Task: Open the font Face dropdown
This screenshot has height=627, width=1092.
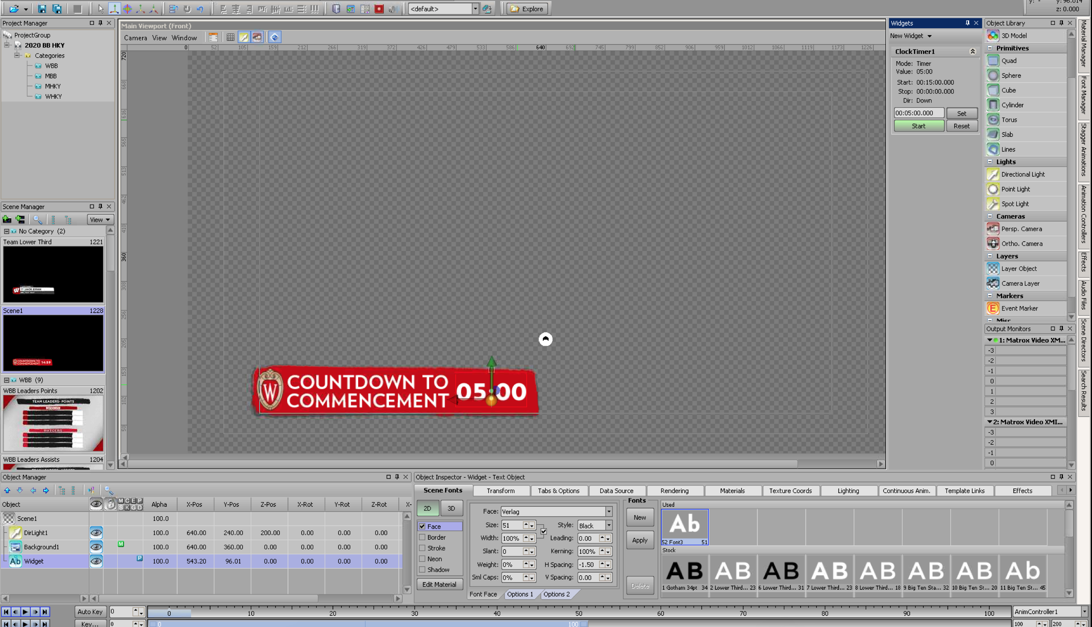Action: 608,512
